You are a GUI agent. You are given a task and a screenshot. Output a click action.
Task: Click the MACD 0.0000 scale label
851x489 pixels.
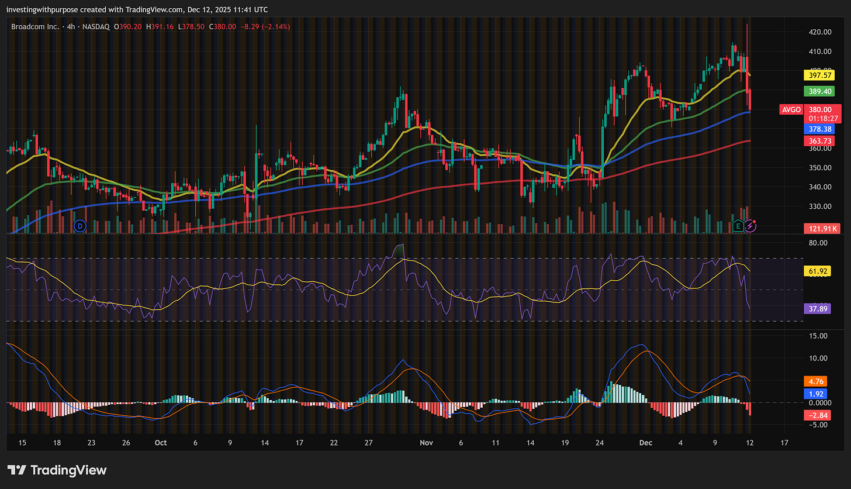coord(819,403)
